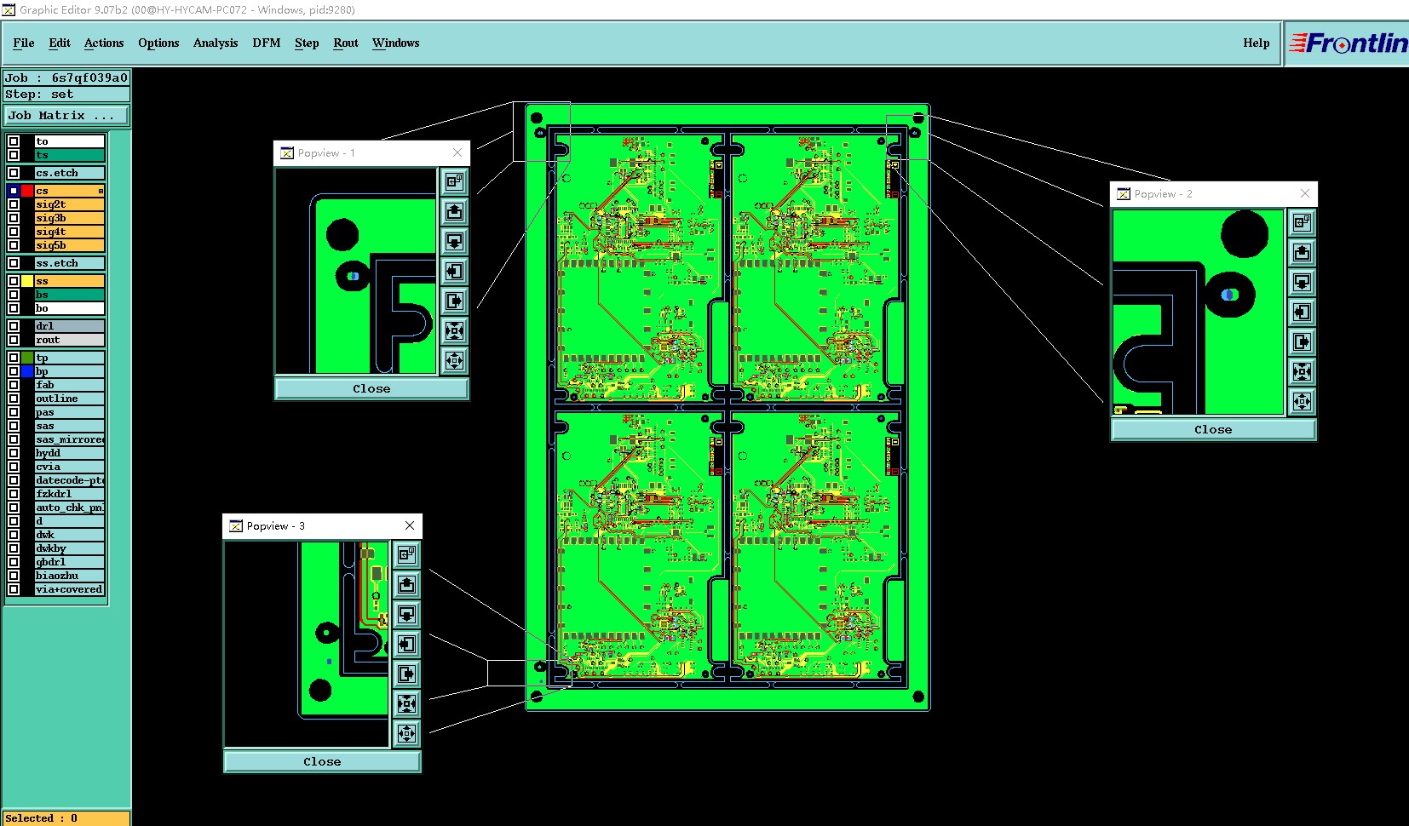The width and height of the screenshot is (1409, 826).
Task: Open the Analysis menu
Action: (x=216, y=43)
